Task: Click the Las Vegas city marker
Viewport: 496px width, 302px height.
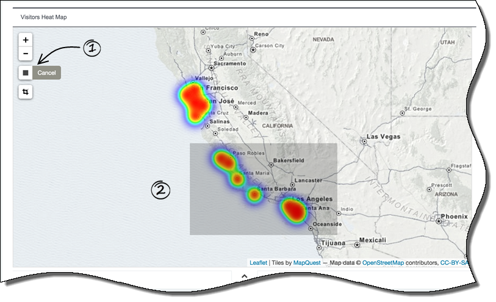Action: (x=364, y=140)
